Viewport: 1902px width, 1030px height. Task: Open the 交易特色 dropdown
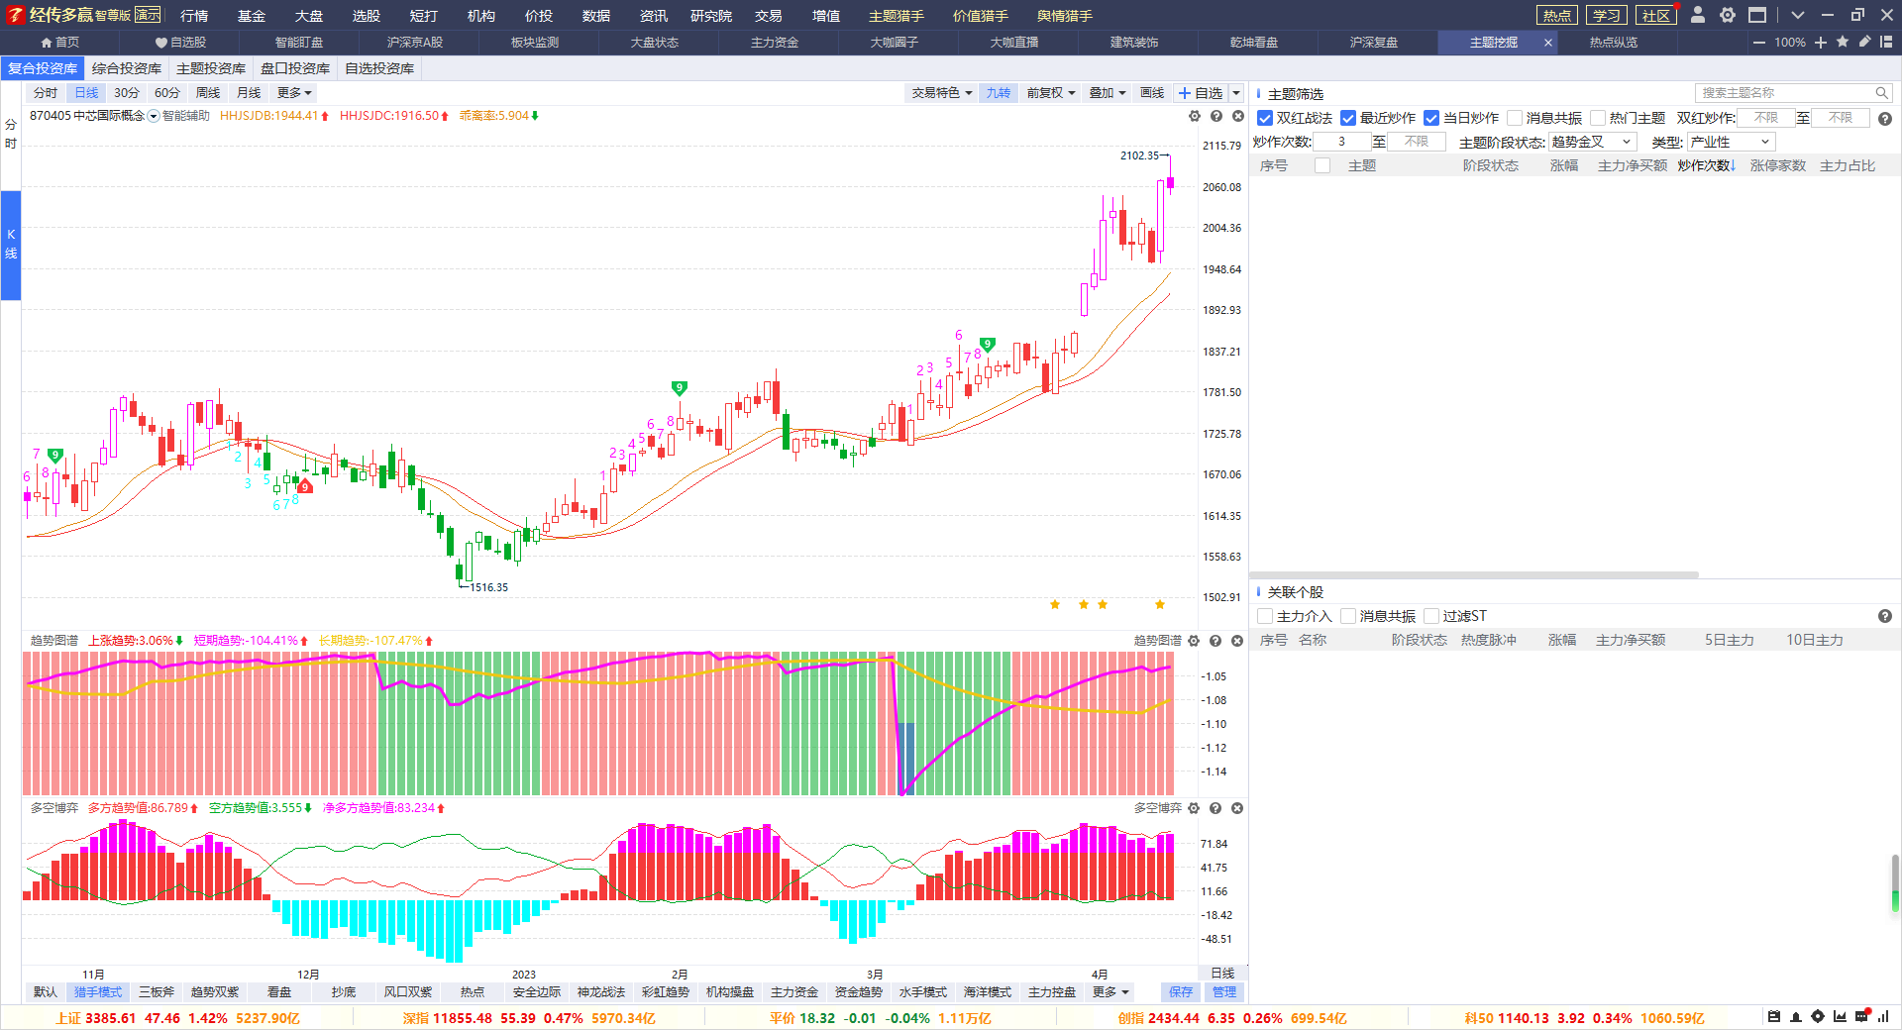pyautogui.click(x=942, y=93)
